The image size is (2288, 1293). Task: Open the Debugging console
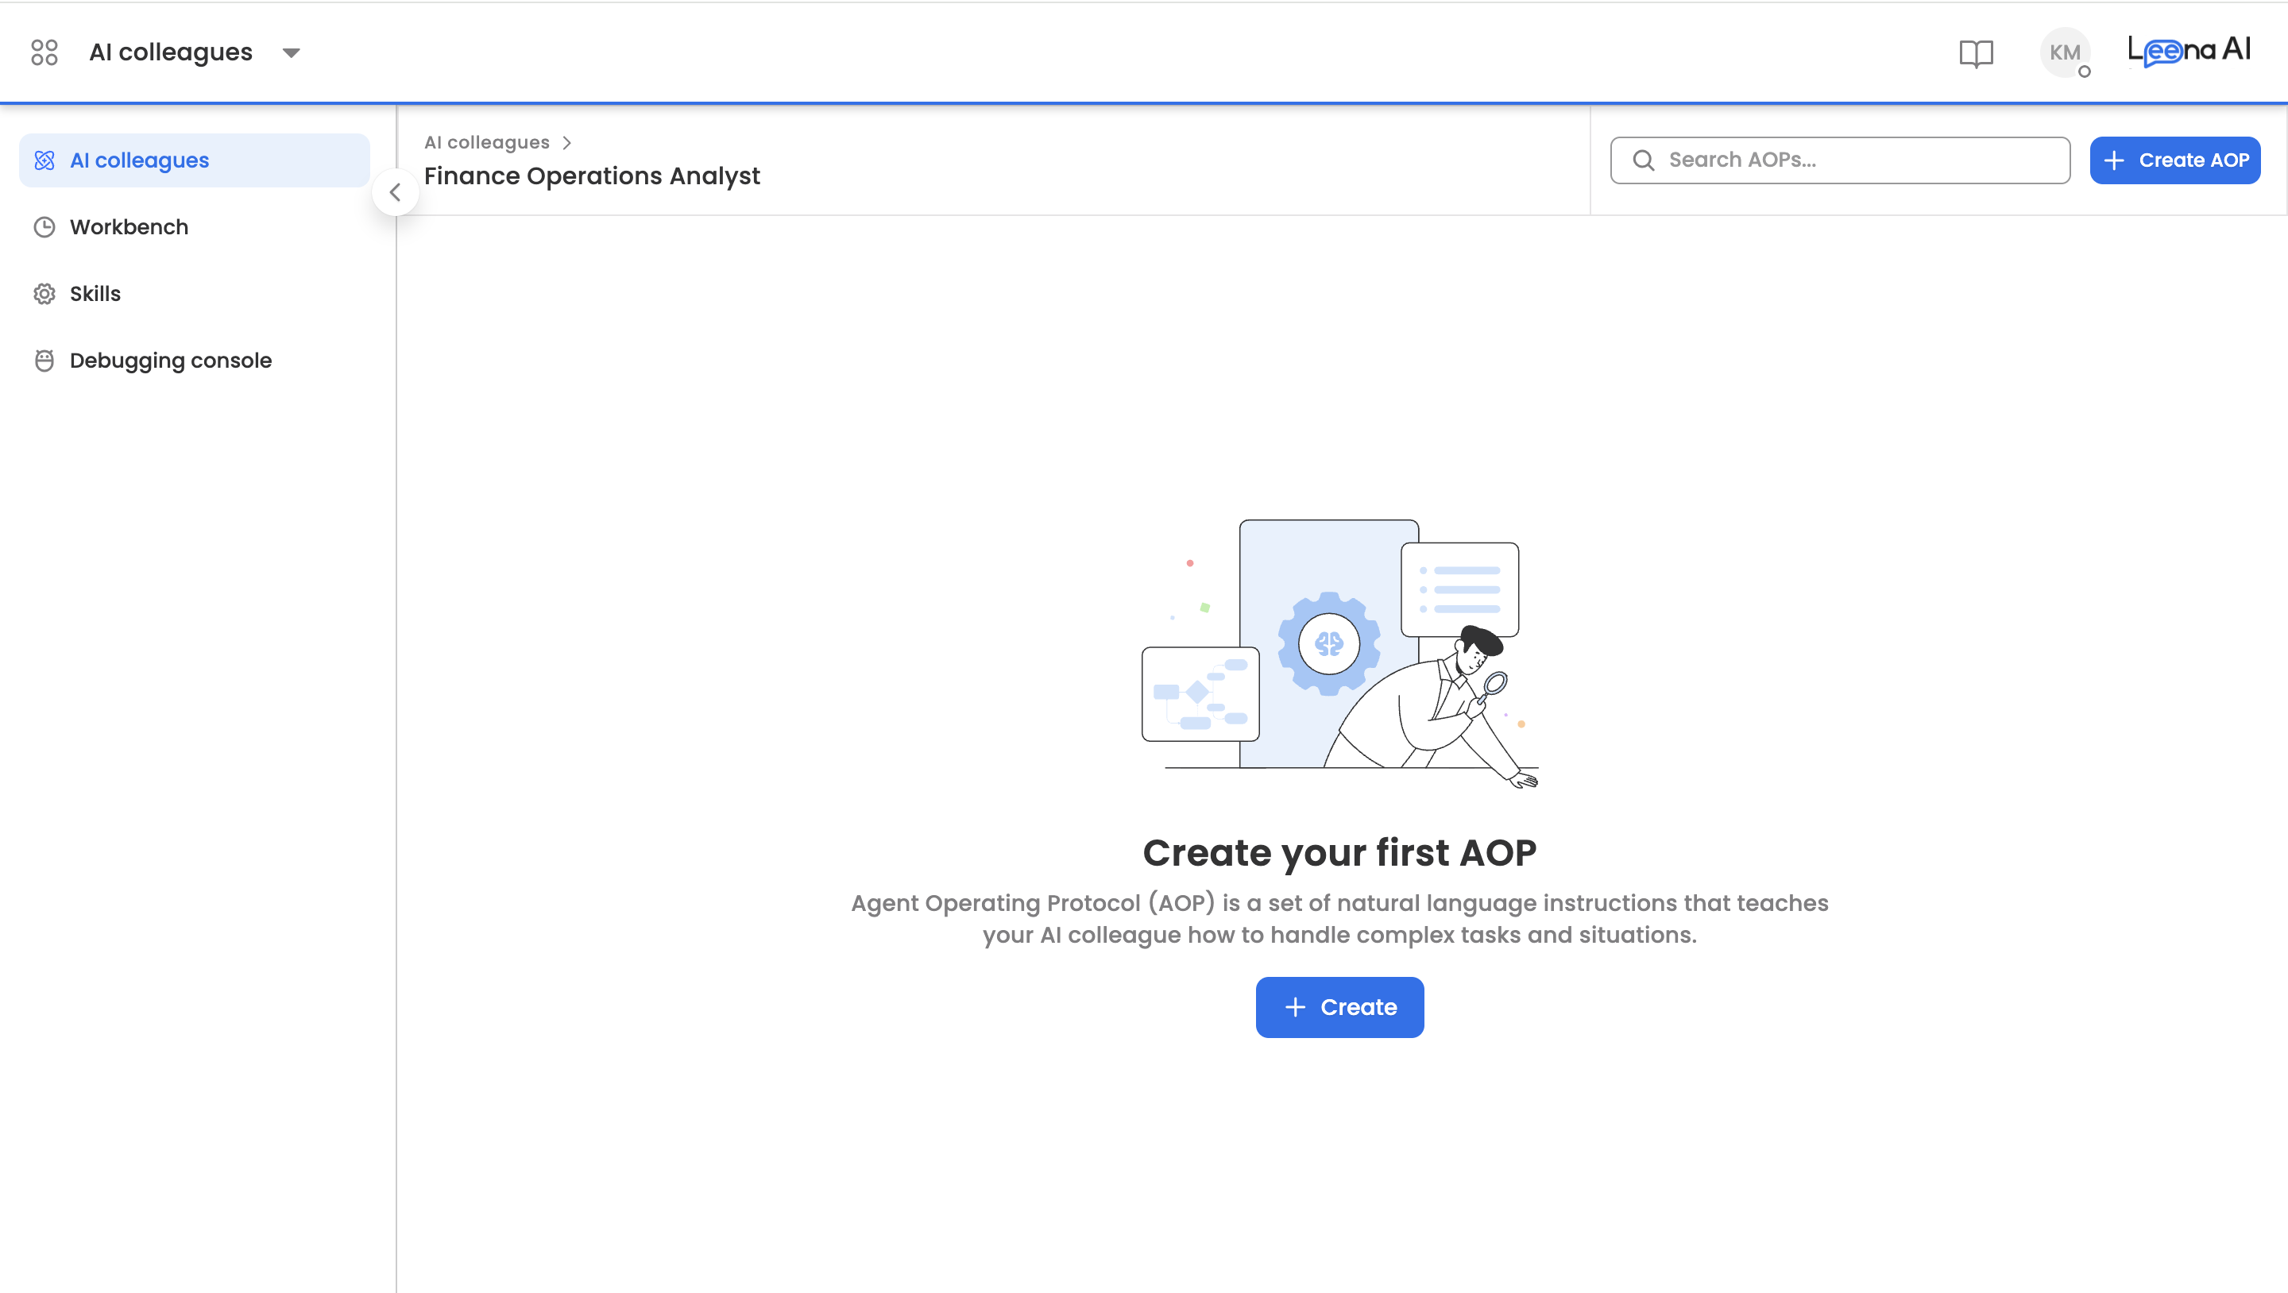(171, 361)
